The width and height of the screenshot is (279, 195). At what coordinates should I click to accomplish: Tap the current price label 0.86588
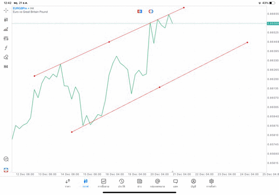click(x=274, y=23)
